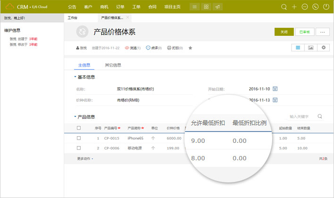
Task: Collapse the 基本信息 section
Action: 75,77
